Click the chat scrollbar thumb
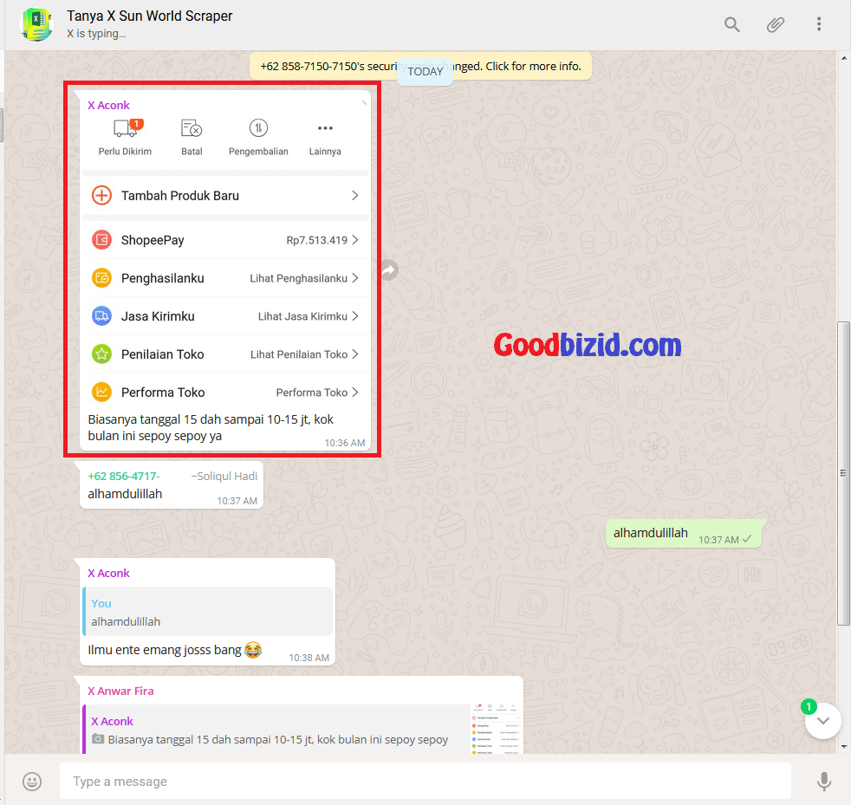The height and width of the screenshot is (805, 851). (x=843, y=473)
